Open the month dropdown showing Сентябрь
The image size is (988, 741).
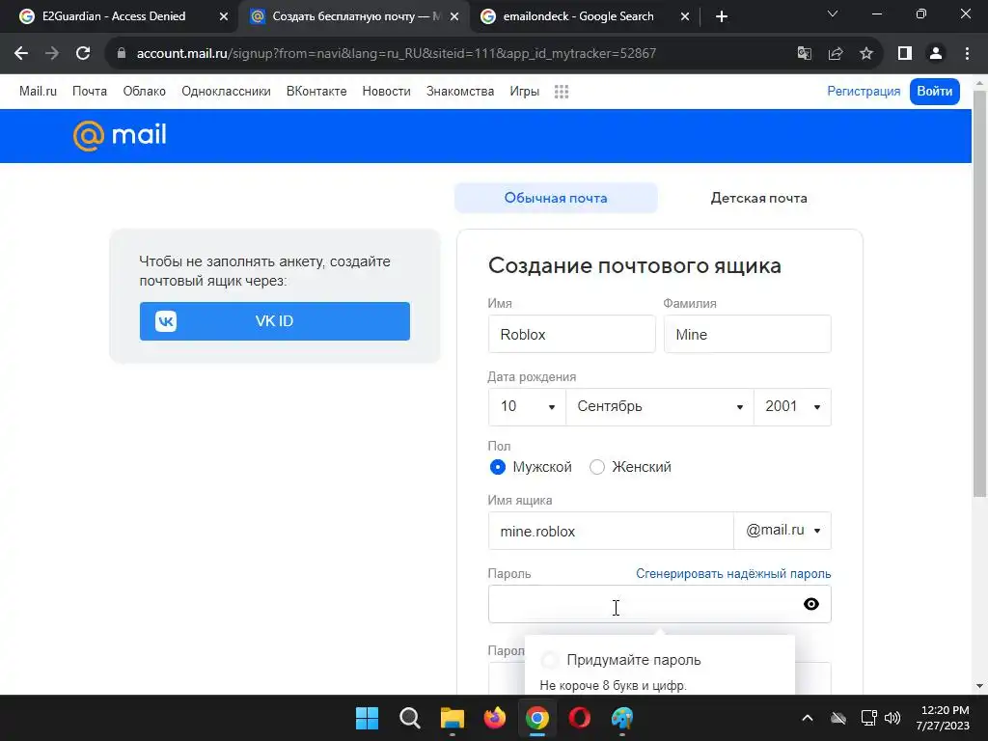tap(660, 407)
